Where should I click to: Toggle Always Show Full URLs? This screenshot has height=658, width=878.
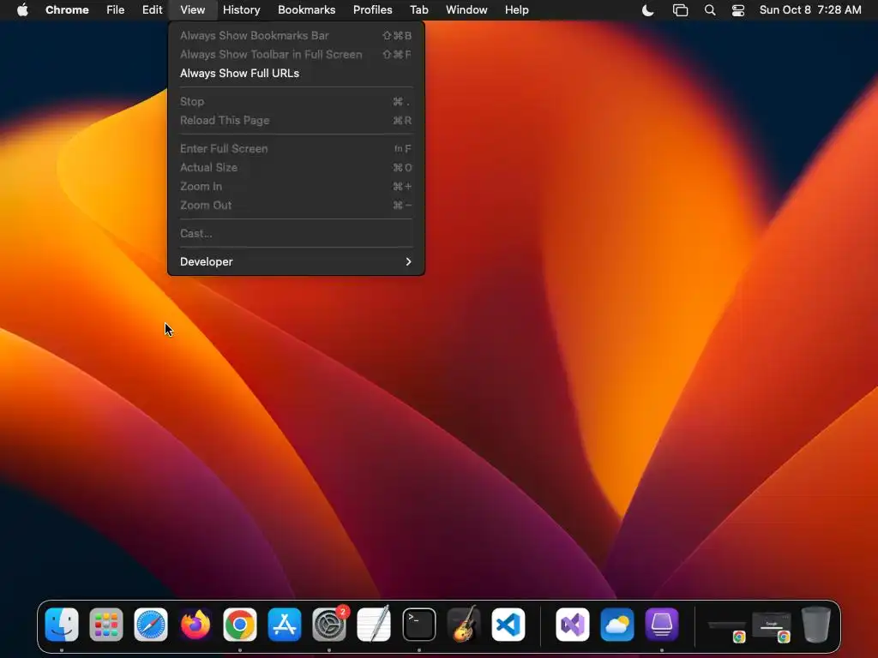(296, 74)
